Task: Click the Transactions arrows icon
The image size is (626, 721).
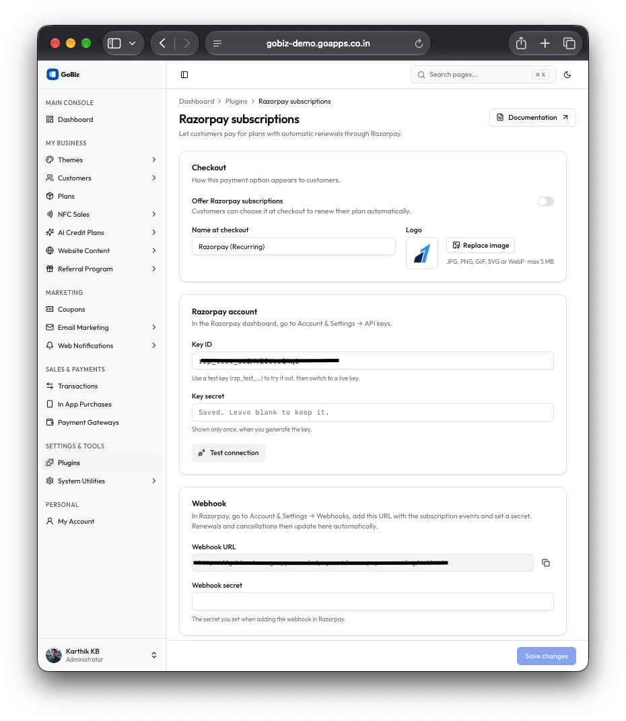Action: (50, 386)
